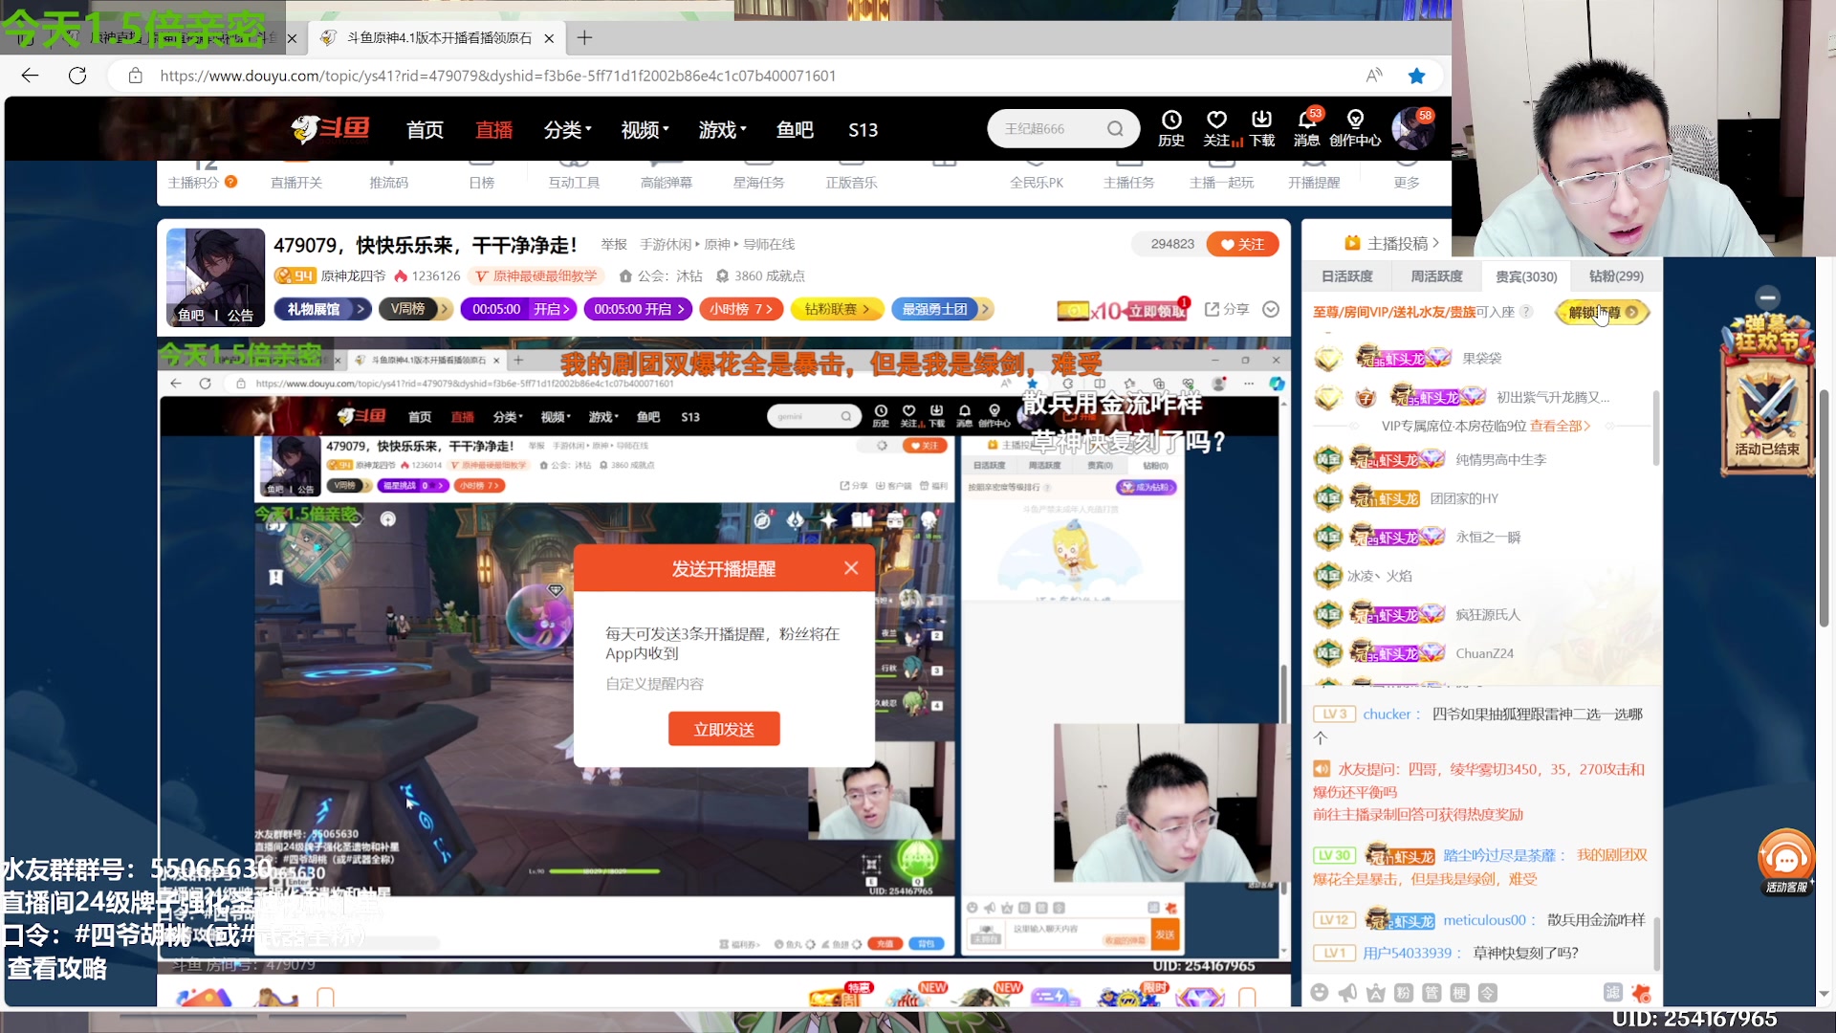Follow the streamer via the 关注 button
Screen dimensions: 1836x1033
click(x=1242, y=244)
